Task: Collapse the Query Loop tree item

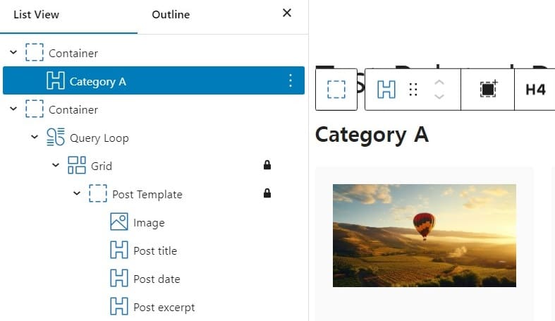Action: pos(35,138)
